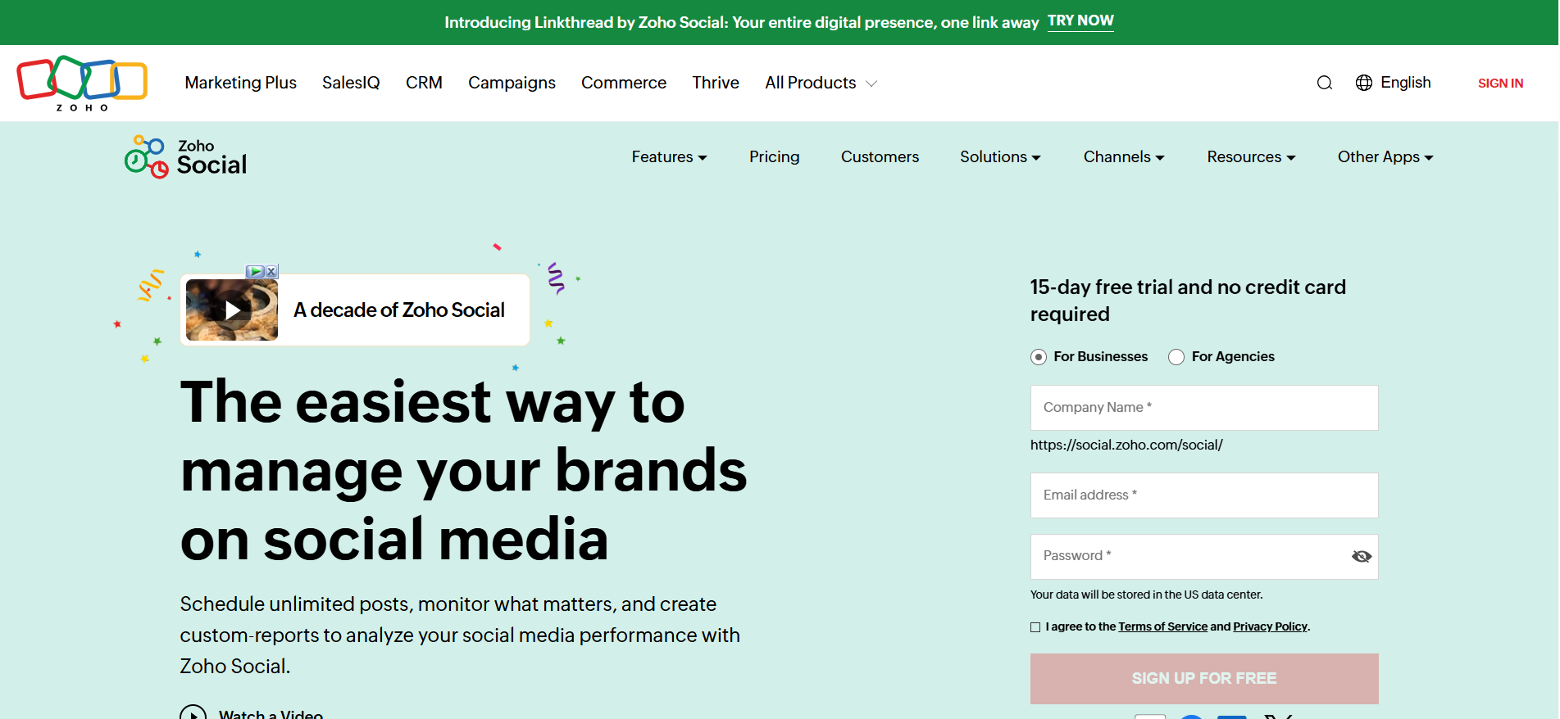Click the A decade of Zoho Social title
The height and width of the screenshot is (719, 1560).
(399, 310)
